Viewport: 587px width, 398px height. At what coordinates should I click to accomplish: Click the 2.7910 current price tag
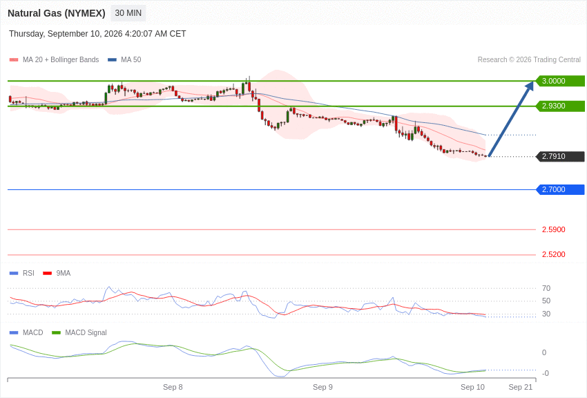pyautogui.click(x=560, y=156)
